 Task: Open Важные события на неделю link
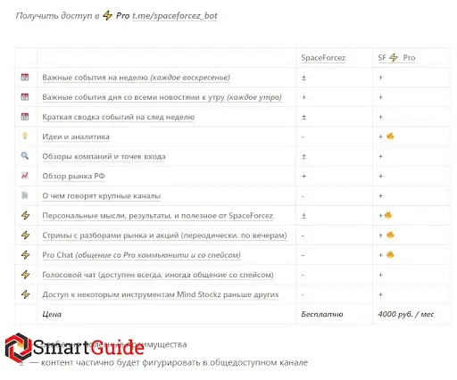136,78
